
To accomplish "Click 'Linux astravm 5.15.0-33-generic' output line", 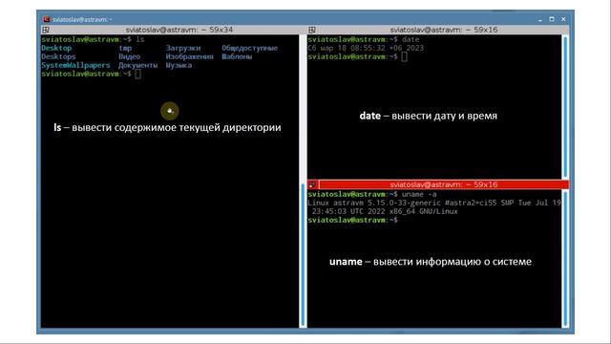I will pyautogui.click(x=434, y=203).
